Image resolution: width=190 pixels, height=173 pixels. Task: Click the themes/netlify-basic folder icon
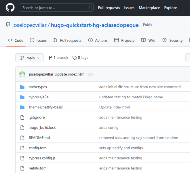(x=22, y=107)
